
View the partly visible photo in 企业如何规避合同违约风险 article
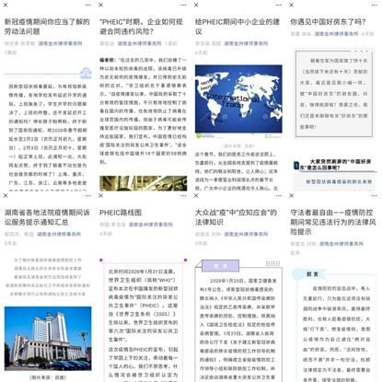[x=143, y=183]
